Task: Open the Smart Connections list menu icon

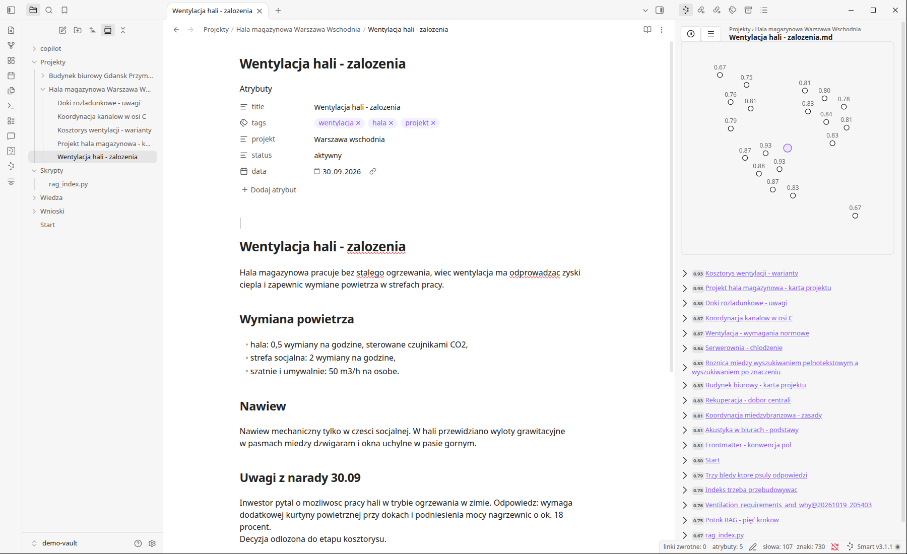Action: [x=711, y=34]
